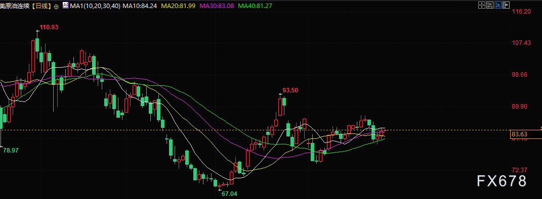The width and height of the screenshot is (542, 199).
Task: Click the current price tag 83.63
Action: (x=526, y=134)
